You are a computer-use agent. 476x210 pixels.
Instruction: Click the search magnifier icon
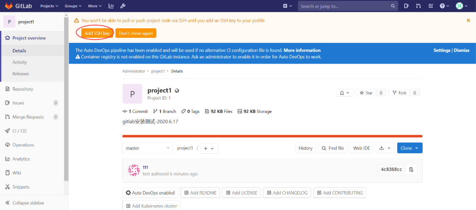click(x=393, y=6)
